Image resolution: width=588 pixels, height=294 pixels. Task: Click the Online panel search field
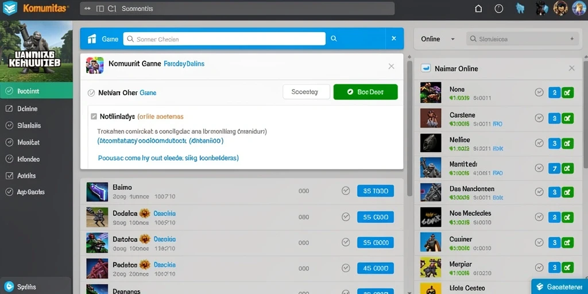tap(523, 38)
